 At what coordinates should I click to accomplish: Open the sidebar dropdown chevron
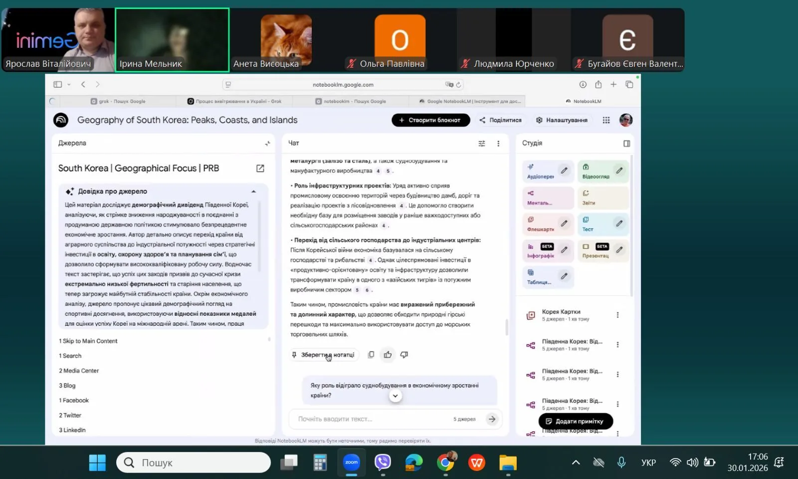pyautogui.click(x=69, y=85)
